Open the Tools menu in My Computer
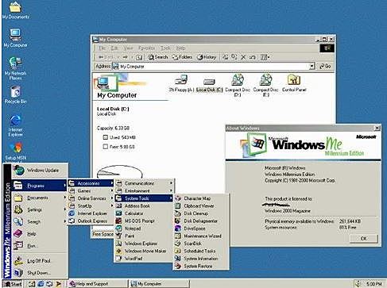Screen dimensions: 387x288 click(x=165, y=48)
